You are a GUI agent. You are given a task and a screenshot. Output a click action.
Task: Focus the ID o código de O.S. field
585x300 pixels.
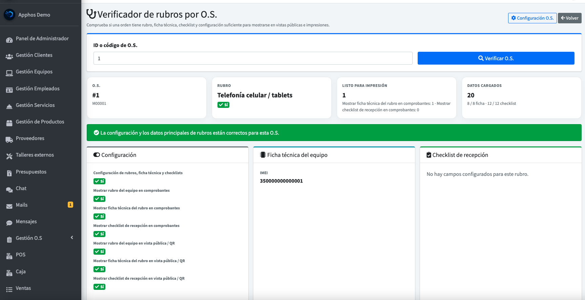[x=253, y=58]
